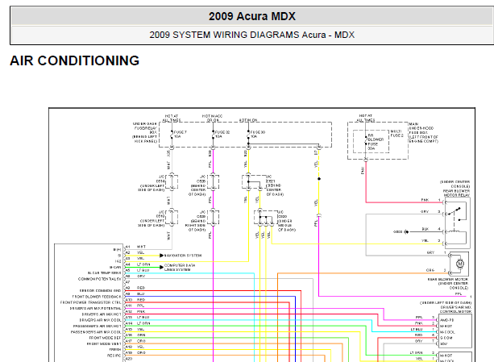The width and height of the screenshot is (494, 362).
Task: Click the 'A20' empty connector pin
Action: click(129, 359)
